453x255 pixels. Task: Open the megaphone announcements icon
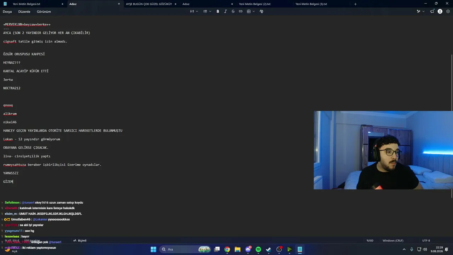click(432, 11)
